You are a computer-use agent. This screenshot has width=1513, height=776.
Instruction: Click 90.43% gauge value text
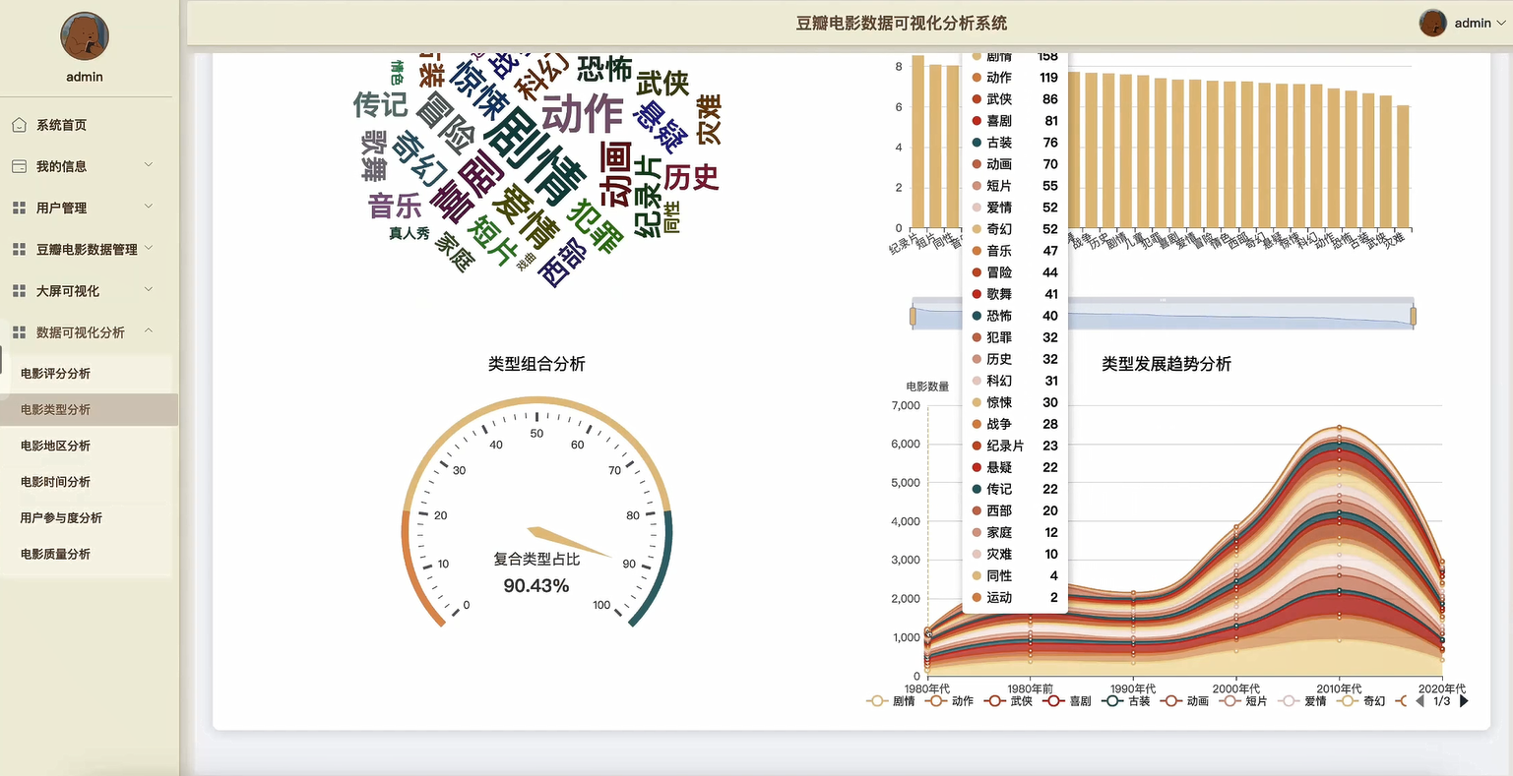536,586
